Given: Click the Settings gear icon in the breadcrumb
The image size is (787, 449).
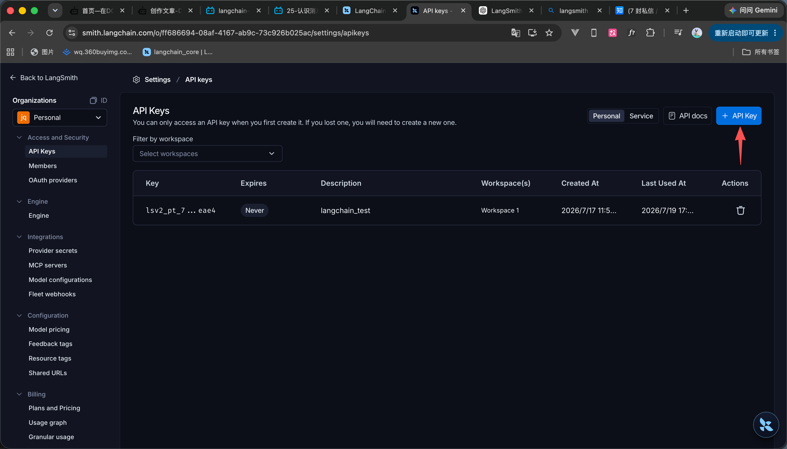Looking at the screenshot, I should point(136,80).
